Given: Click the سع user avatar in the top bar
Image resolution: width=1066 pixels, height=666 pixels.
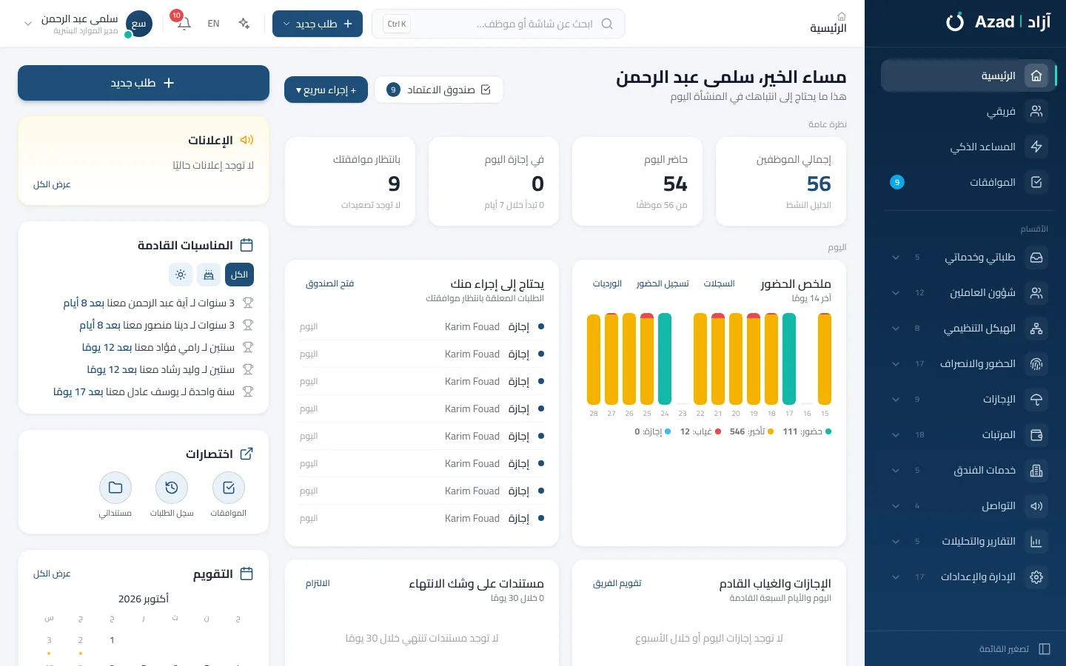Looking at the screenshot, I should 139,24.
